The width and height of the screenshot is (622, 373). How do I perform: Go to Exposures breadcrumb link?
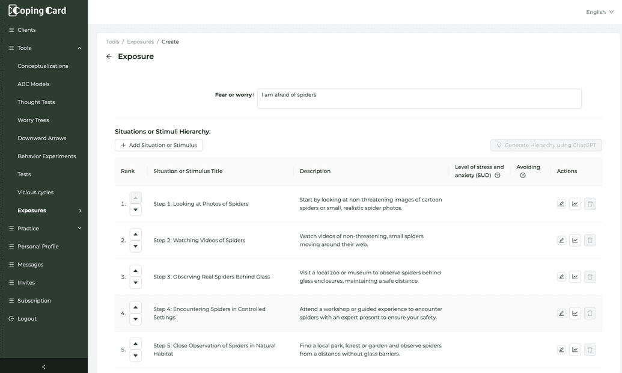(141, 42)
